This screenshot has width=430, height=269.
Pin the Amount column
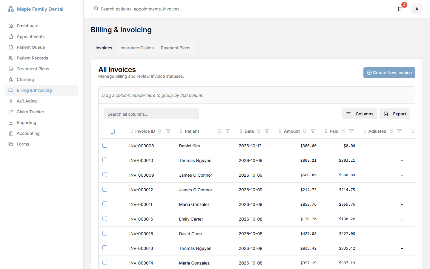(x=305, y=131)
